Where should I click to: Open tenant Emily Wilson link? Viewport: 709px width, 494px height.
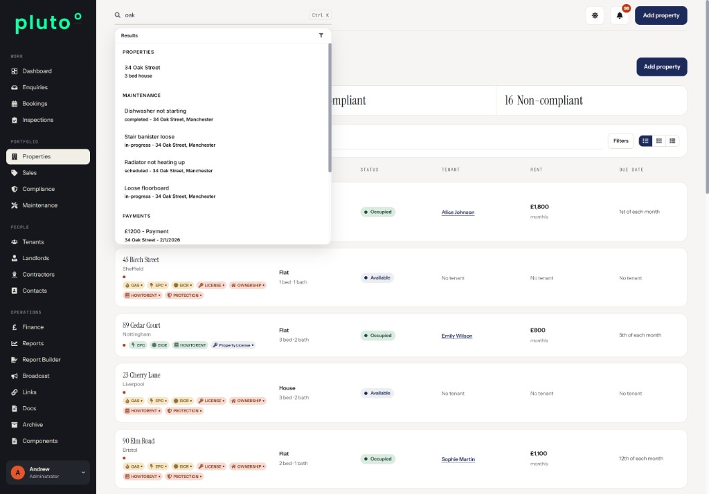[457, 336]
